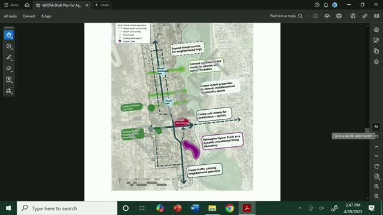Viewport: 383px width, 215px height.
Task: Open the hamburger Menu button
Action: tap(11, 5)
